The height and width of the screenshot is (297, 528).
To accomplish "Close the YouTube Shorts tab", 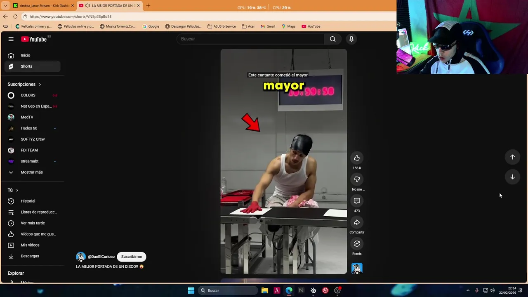I will 138,6.
